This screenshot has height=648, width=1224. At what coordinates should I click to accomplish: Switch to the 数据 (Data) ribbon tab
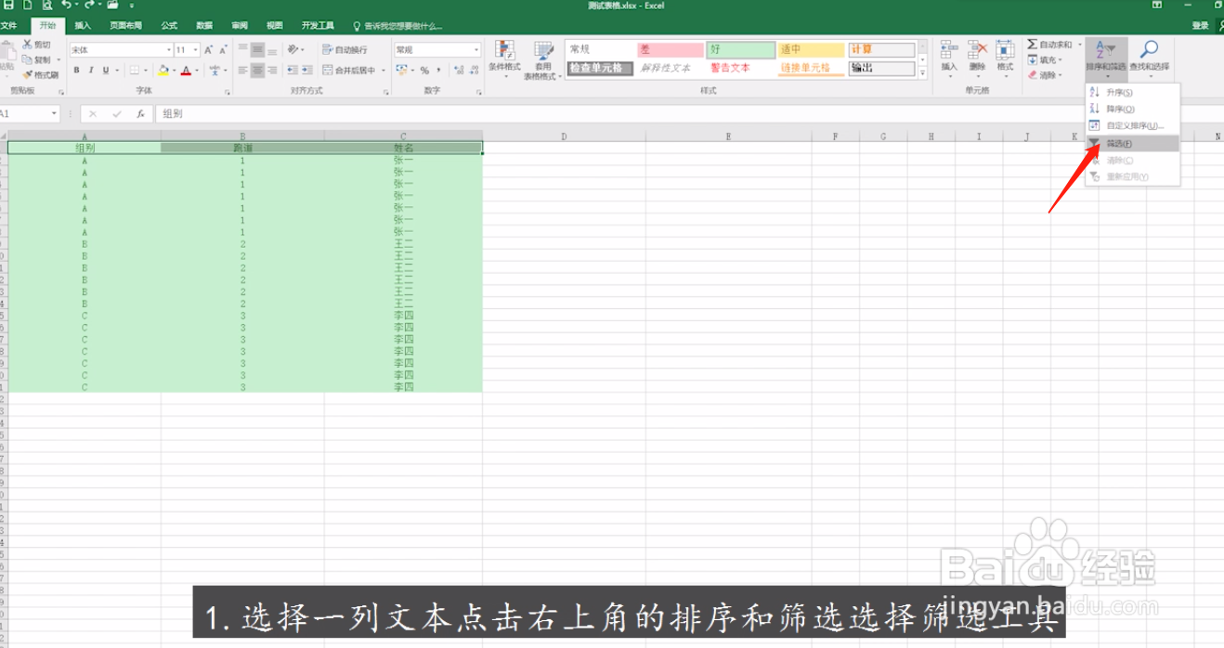[x=204, y=26]
